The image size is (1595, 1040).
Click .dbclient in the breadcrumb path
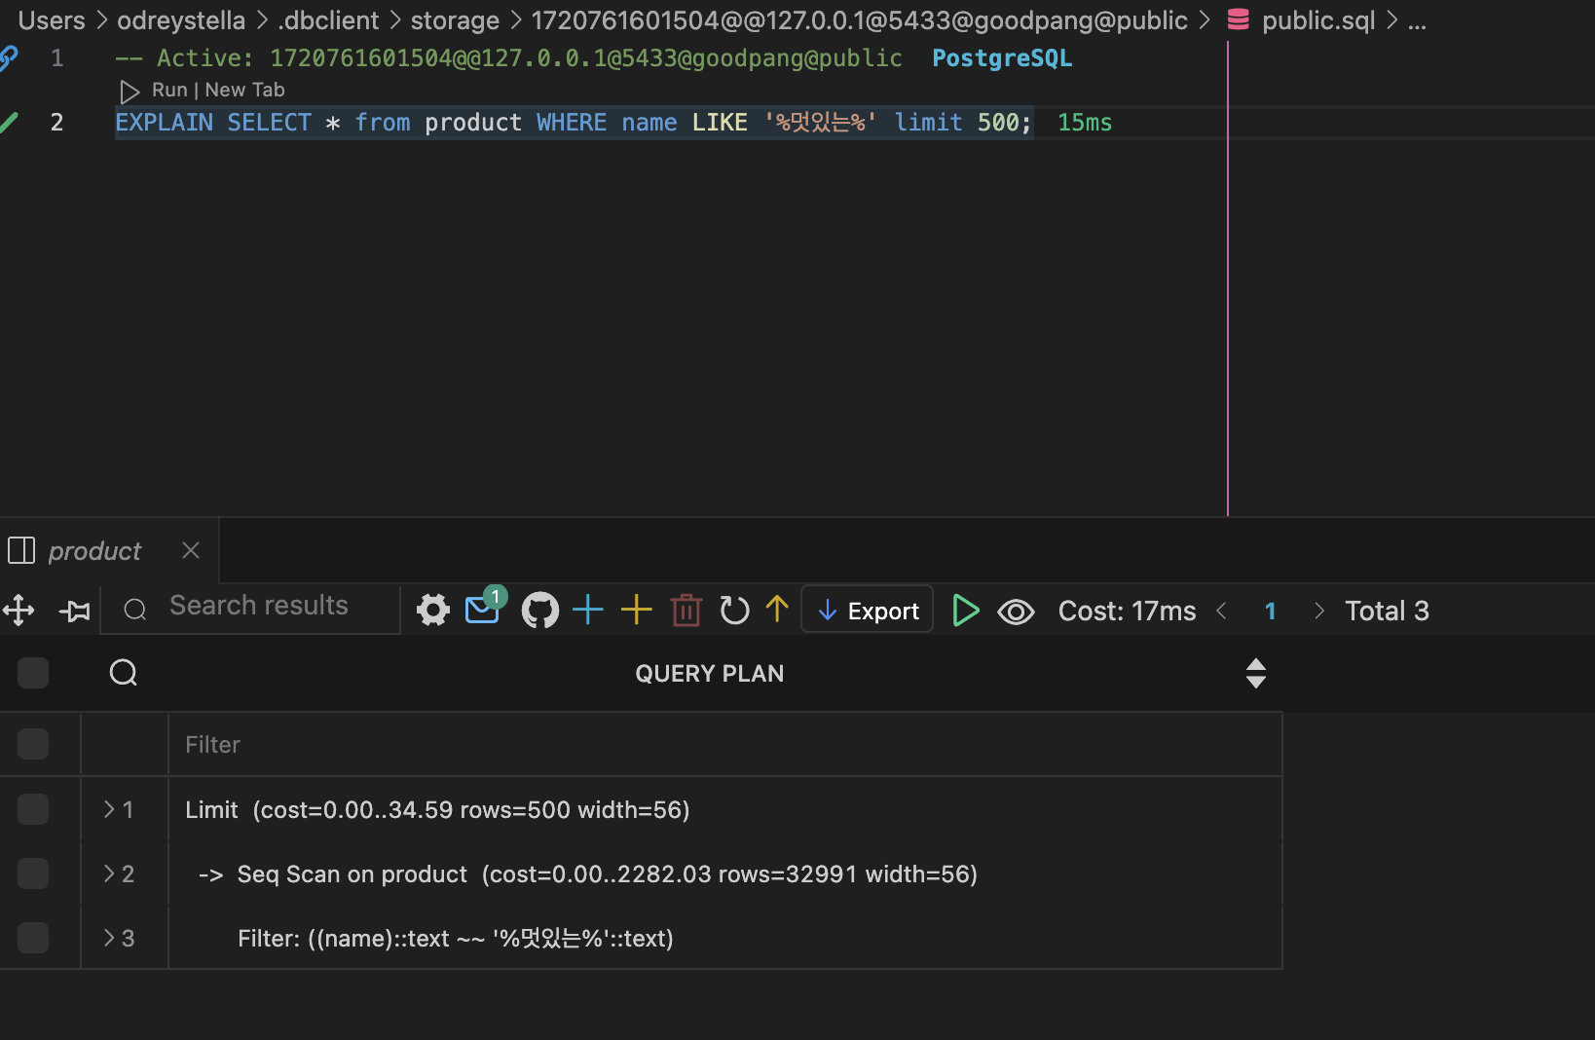coord(328,20)
